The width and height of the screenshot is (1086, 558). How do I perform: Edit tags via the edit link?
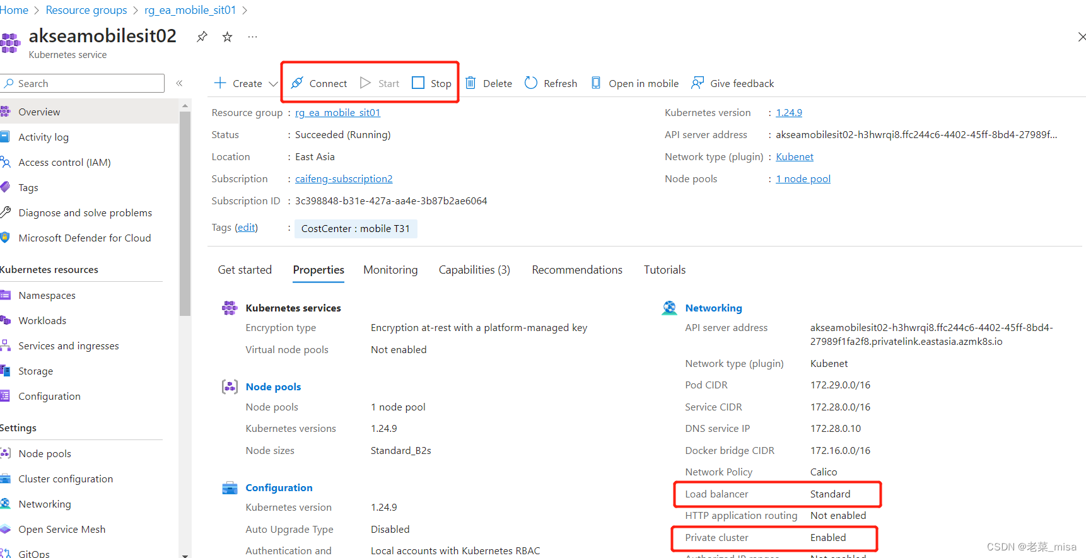click(247, 228)
